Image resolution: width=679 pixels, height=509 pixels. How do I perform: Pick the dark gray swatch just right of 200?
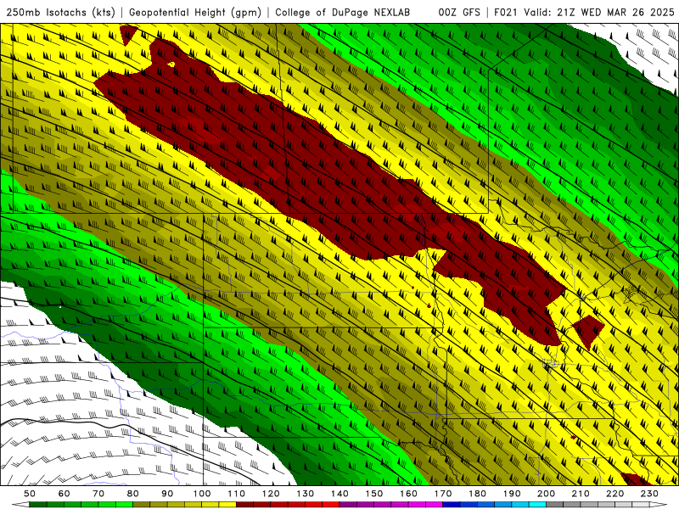[x=555, y=505]
